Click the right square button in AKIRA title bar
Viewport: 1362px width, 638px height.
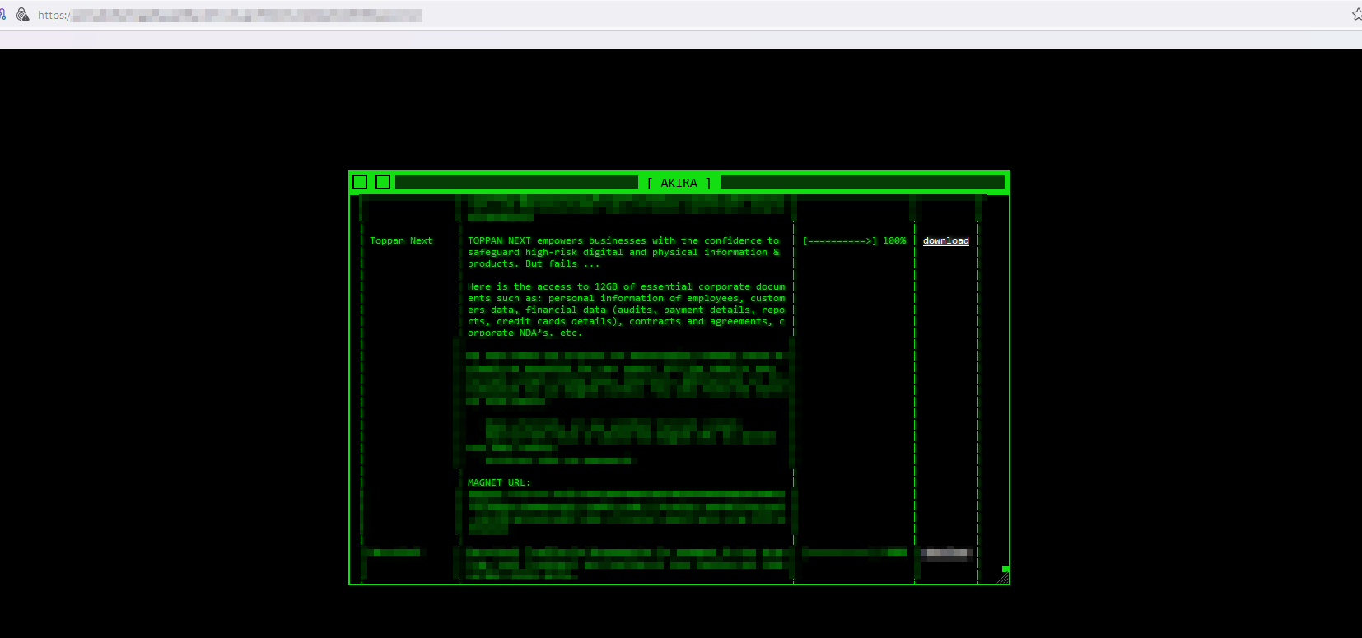pyautogui.click(x=383, y=182)
